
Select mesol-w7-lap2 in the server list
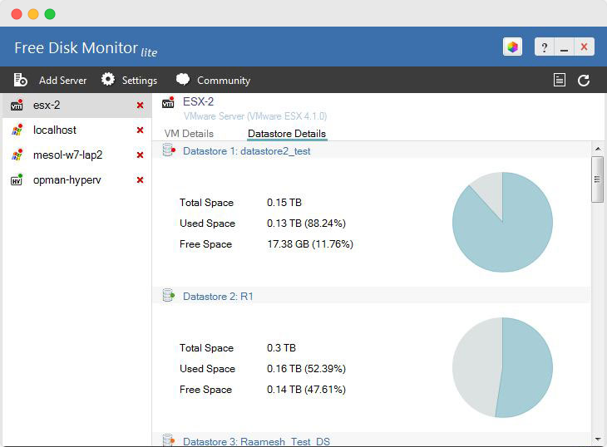click(x=76, y=155)
